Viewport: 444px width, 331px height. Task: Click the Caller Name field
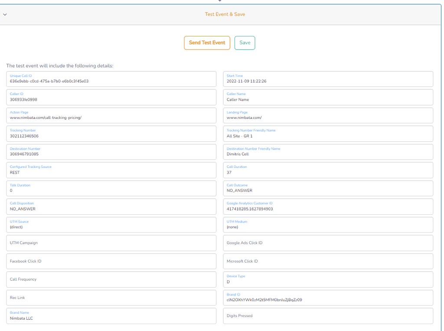327,97
